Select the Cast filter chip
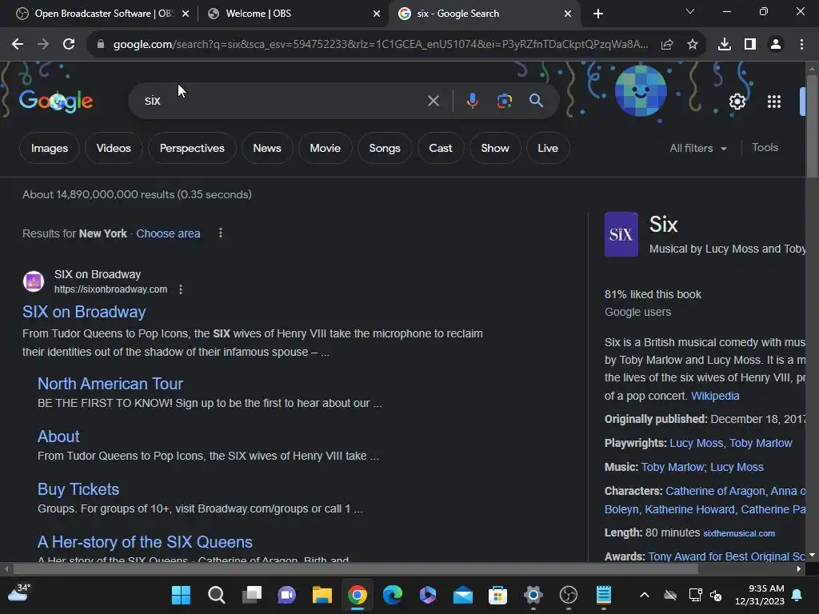This screenshot has height=614, width=819. coord(441,148)
